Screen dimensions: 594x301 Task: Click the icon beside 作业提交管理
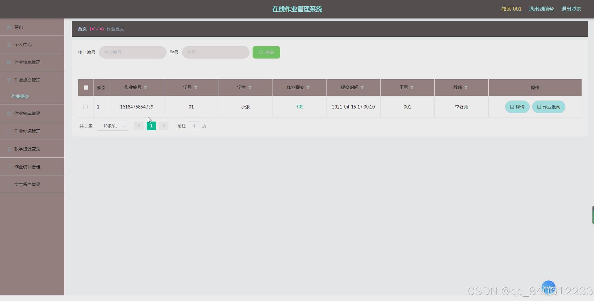(x=9, y=80)
